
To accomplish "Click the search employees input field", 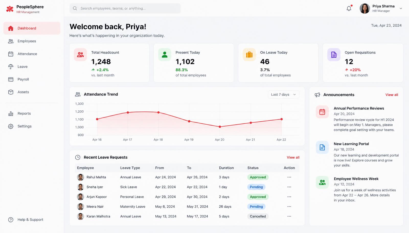I will [x=125, y=8].
